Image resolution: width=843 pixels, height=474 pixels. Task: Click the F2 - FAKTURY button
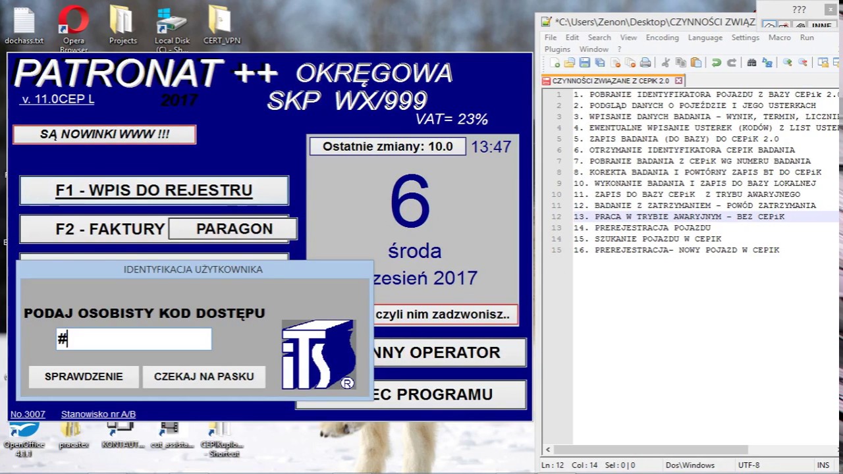coord(94,229)
